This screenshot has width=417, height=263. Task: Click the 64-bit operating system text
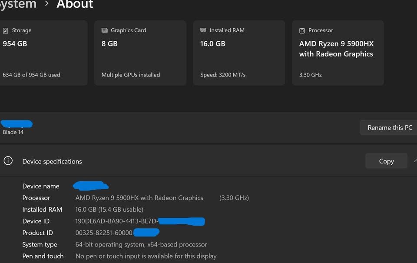(x=141, y=245)
